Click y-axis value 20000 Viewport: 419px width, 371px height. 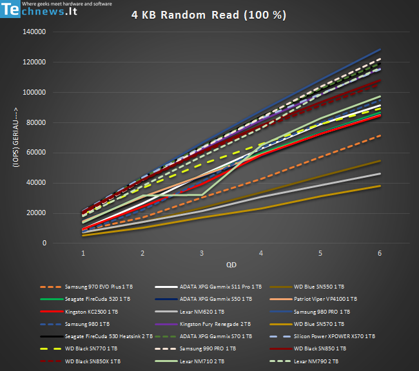[36, 213]
